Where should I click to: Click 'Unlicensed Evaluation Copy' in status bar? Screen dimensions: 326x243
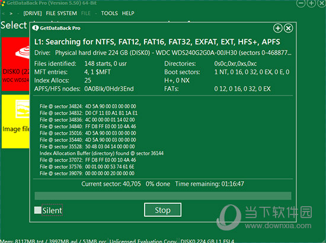[x=143, y=241]
